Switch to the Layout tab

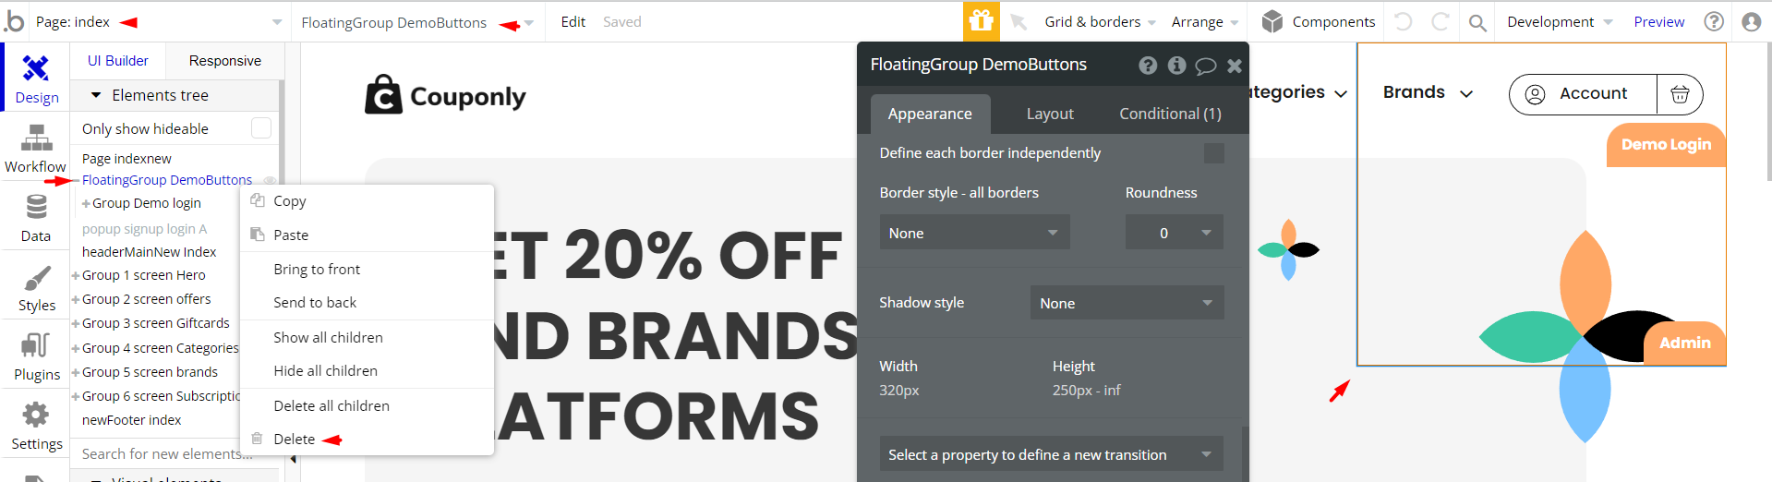point(1050,114)
